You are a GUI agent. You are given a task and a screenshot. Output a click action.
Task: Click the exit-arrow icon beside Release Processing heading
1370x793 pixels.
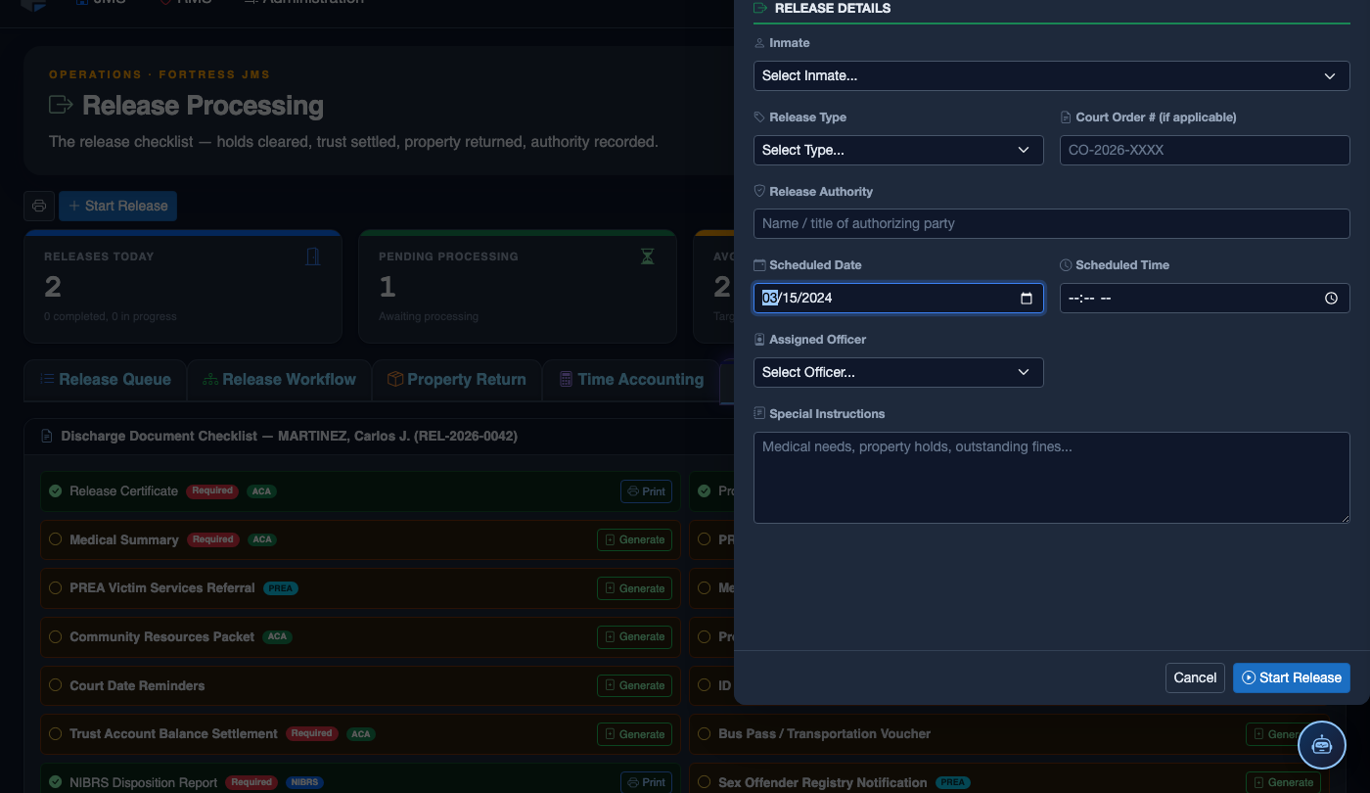(x=61, y=105)
